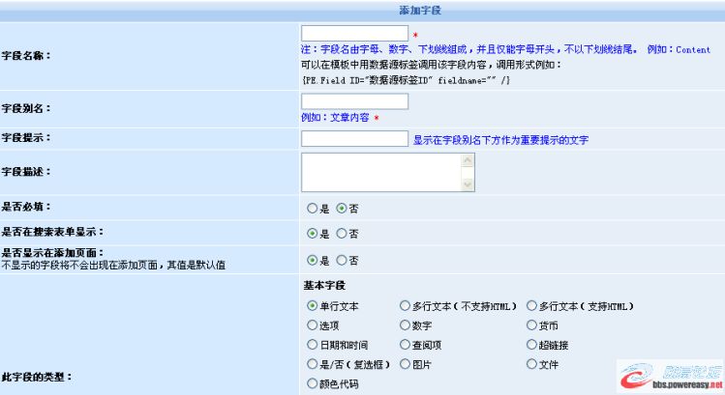Click the 字段描述 scrollbar down arrow
The image size is (725, 395).
point(468,183)
